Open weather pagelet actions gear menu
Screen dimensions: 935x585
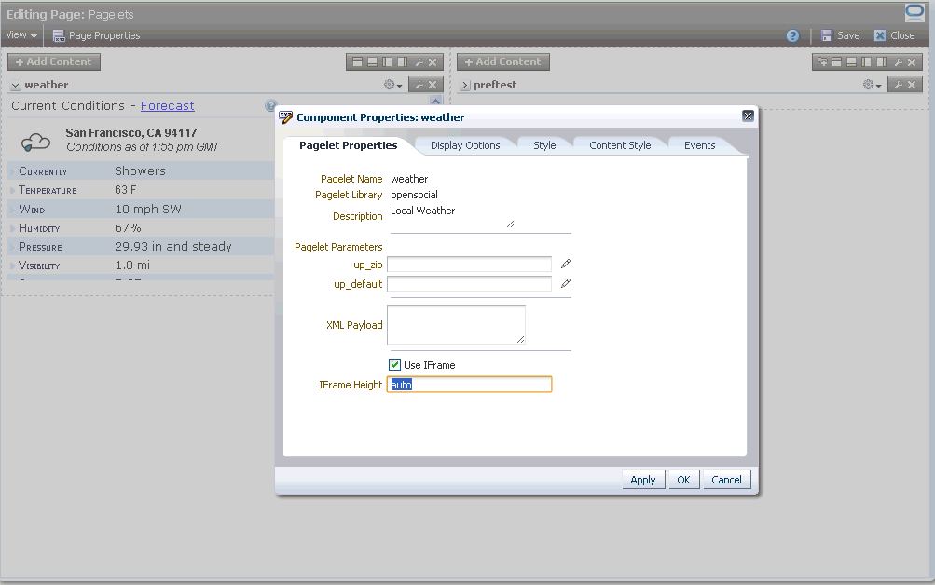tap(393, 85)
